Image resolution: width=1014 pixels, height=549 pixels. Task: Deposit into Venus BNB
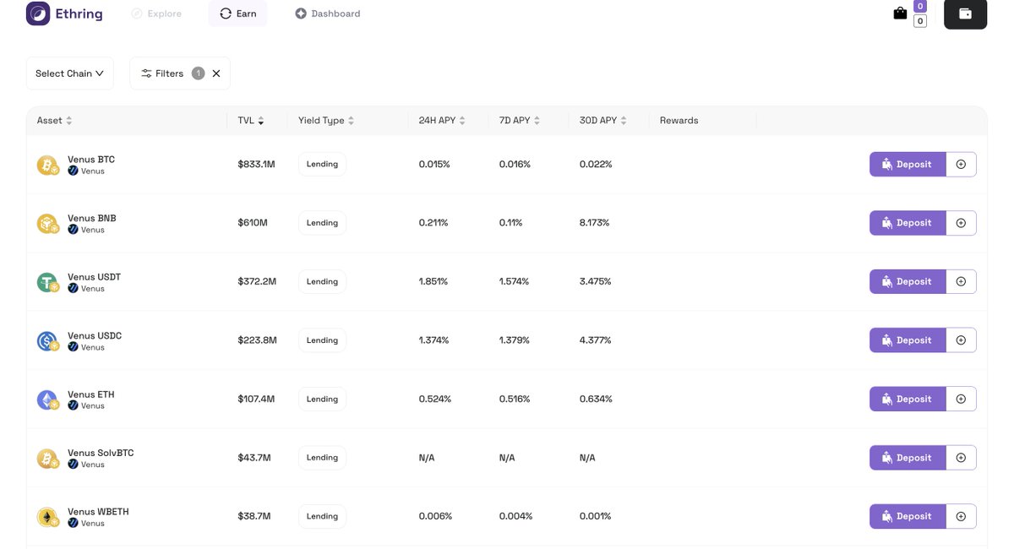click(x=908, y=223)
